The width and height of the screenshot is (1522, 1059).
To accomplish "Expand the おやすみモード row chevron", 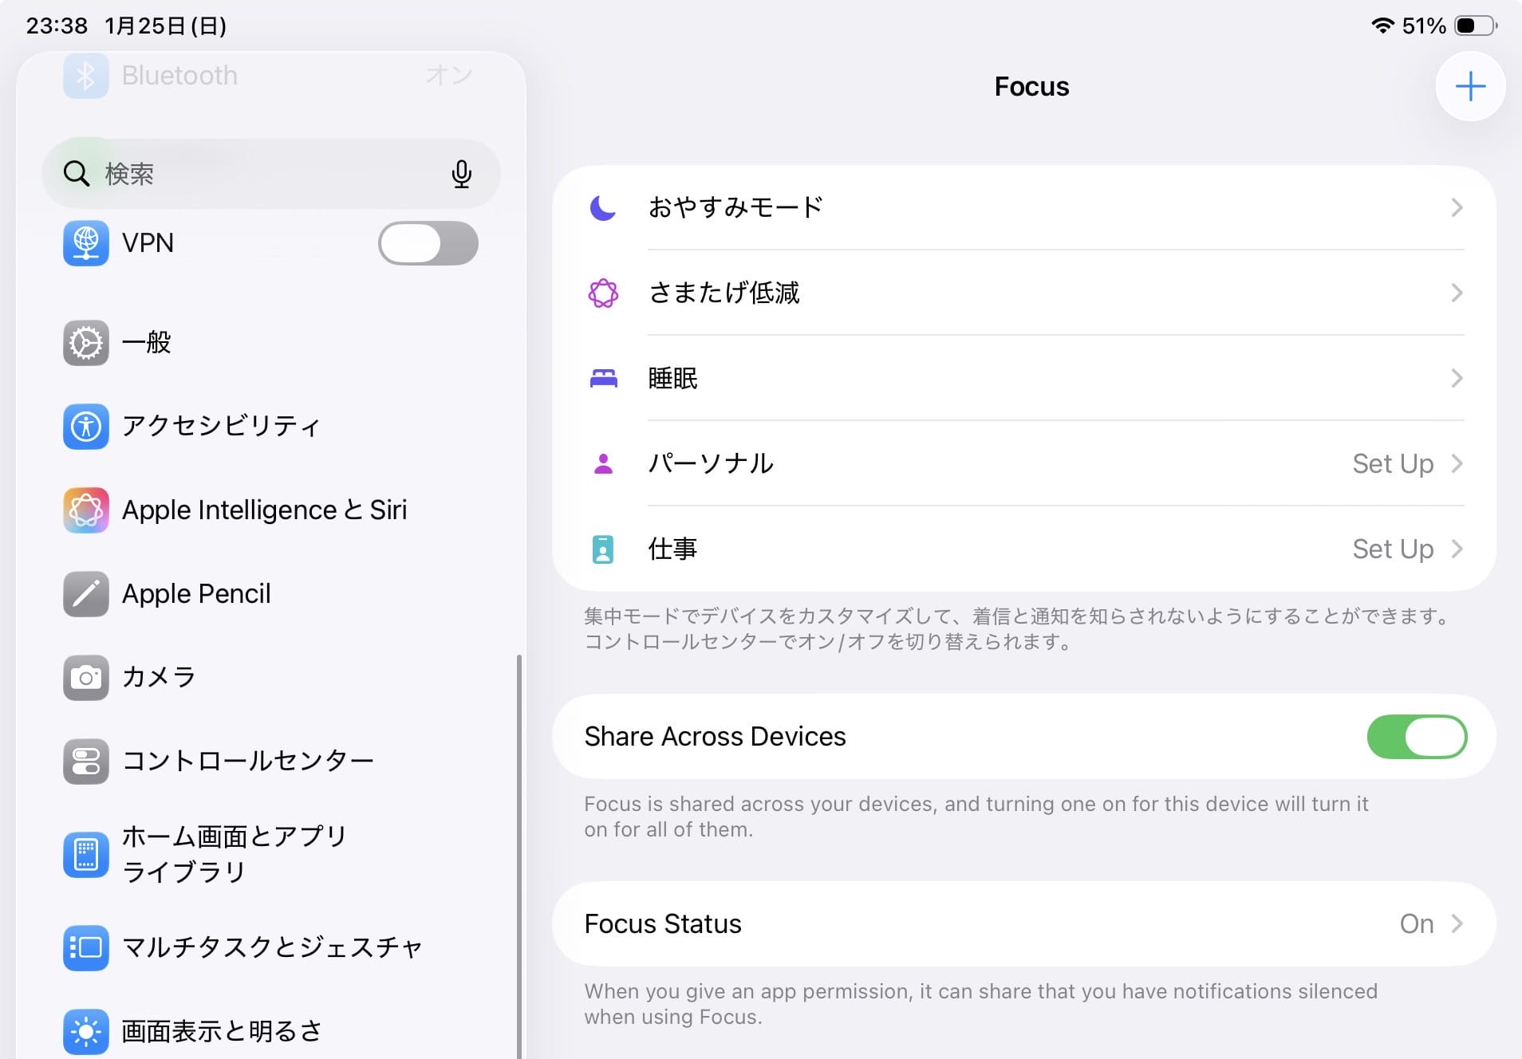I will 1456,208.
